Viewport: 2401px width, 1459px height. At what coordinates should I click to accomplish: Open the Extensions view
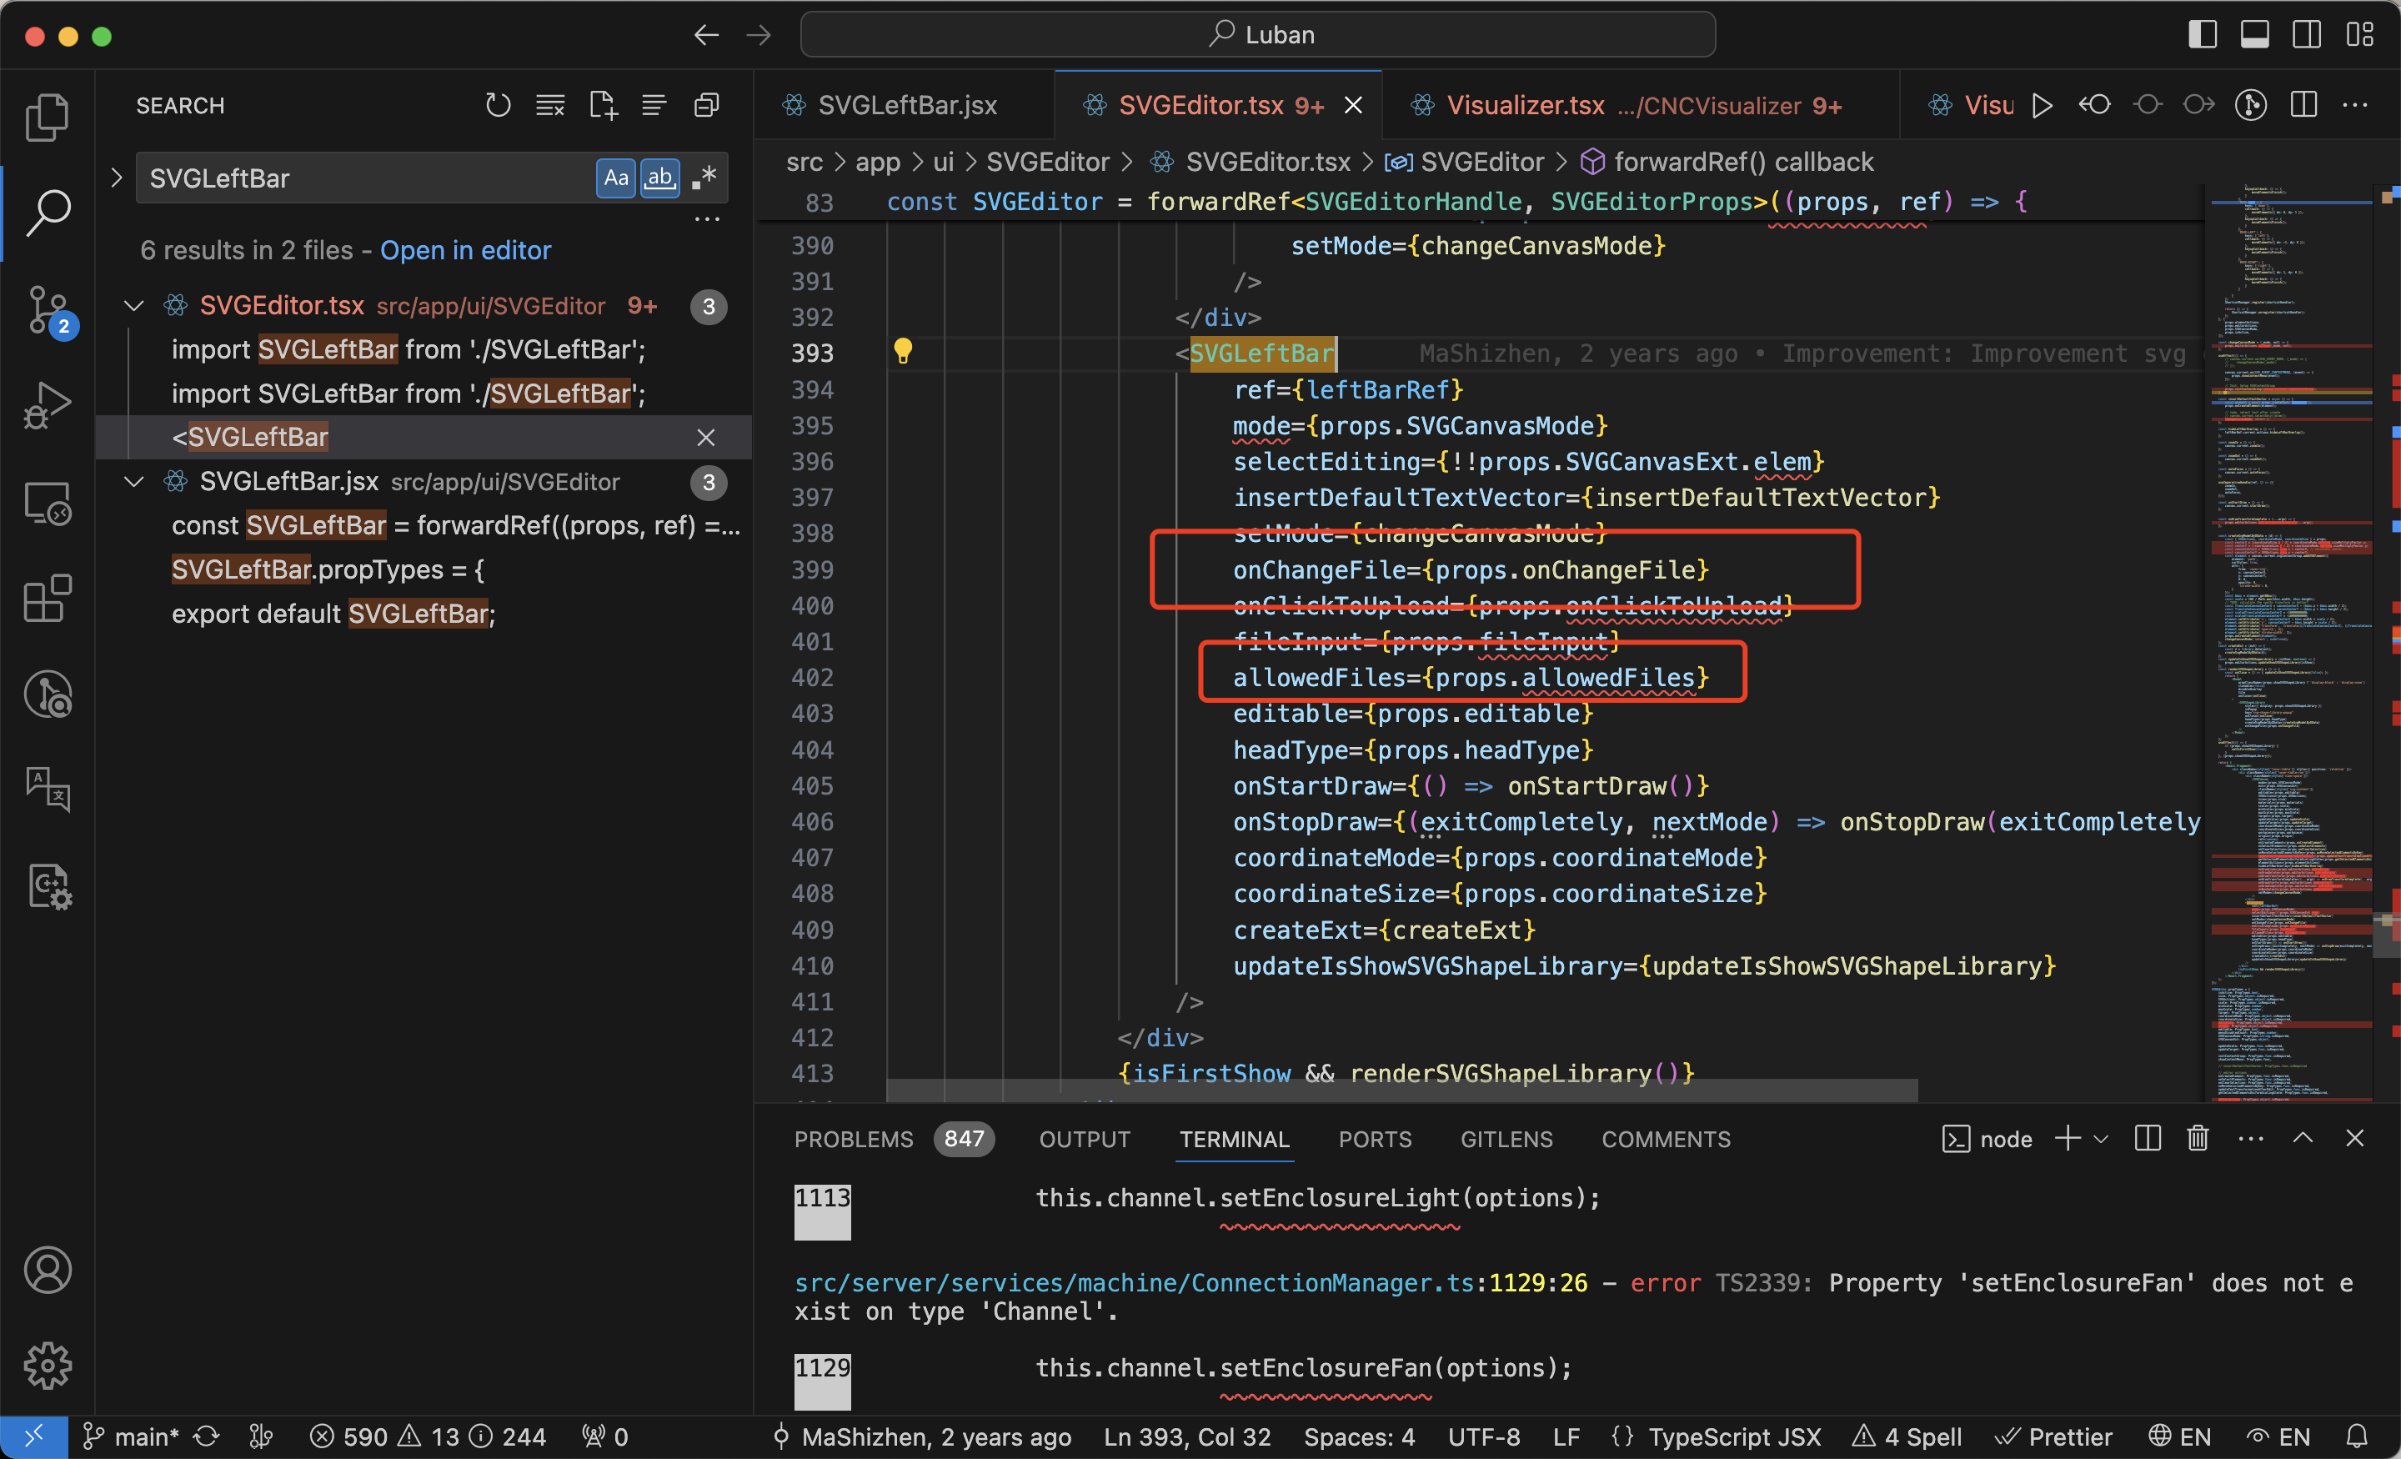point(46,598)
